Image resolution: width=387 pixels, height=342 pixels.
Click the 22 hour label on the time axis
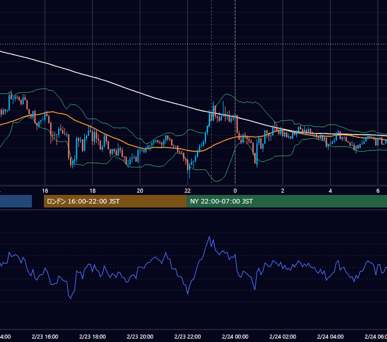(188, 191)
